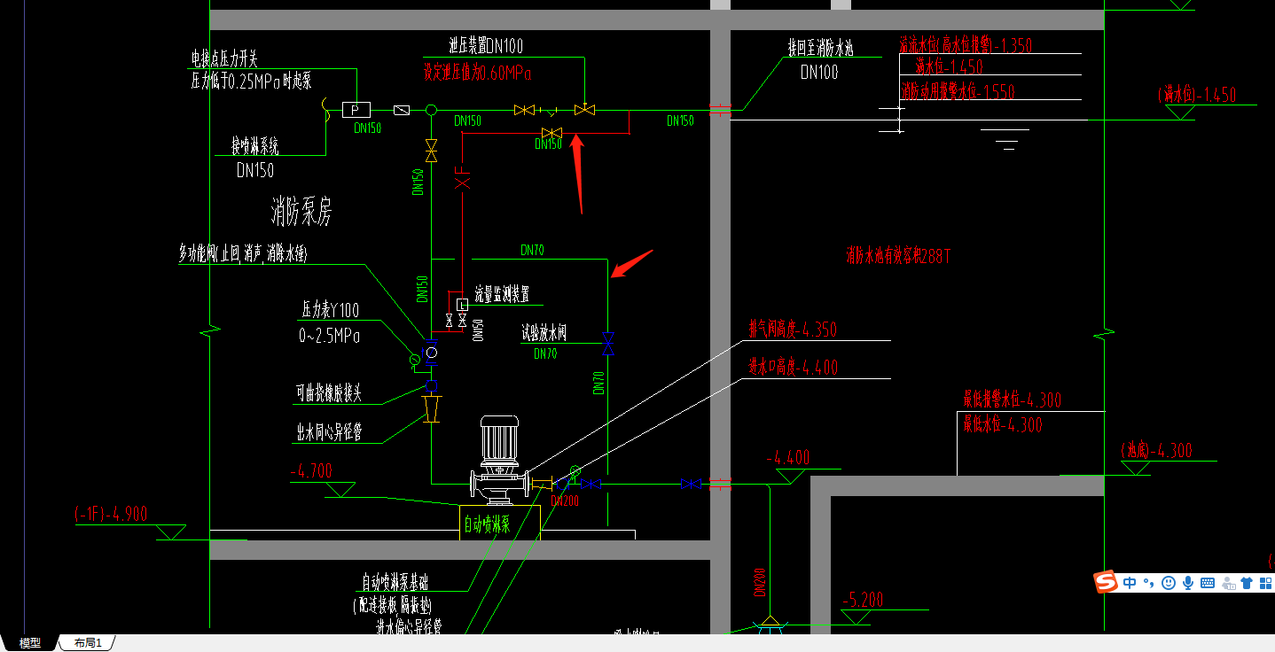The image size is (1275, 652).
Task: Select the 0~2.5MPa range text
Action: pos(330,337)
